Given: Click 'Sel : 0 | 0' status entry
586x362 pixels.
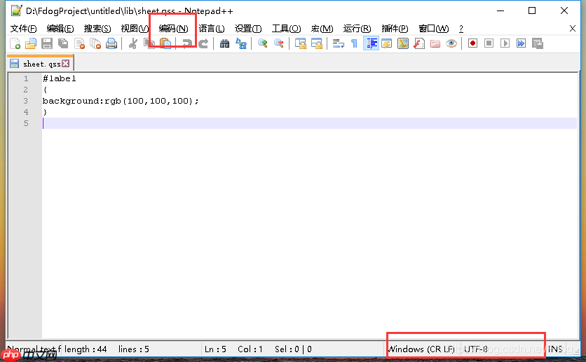Looking at the screenshot, I should pyautogui.click(x=293, y=349).
